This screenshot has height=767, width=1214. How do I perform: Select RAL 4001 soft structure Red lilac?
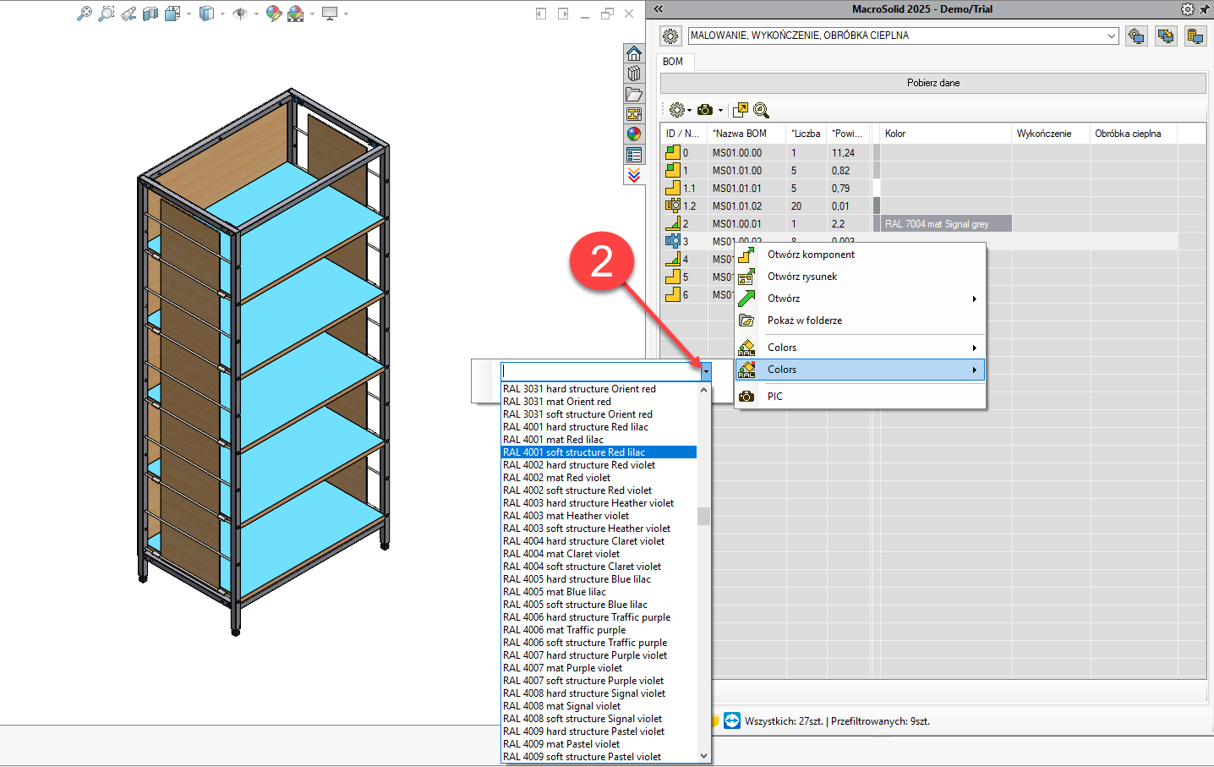pyautogui.click(x=599, y=452)
